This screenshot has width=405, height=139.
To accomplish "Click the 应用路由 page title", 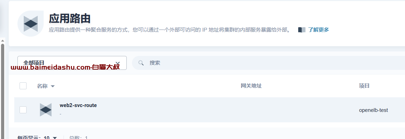I will coord(70,18).
